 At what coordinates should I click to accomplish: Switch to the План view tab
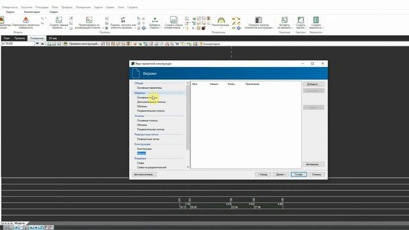pos(6,38)
